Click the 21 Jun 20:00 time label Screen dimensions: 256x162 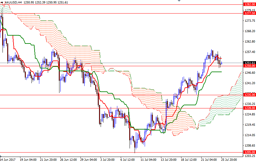click(48, 159)
